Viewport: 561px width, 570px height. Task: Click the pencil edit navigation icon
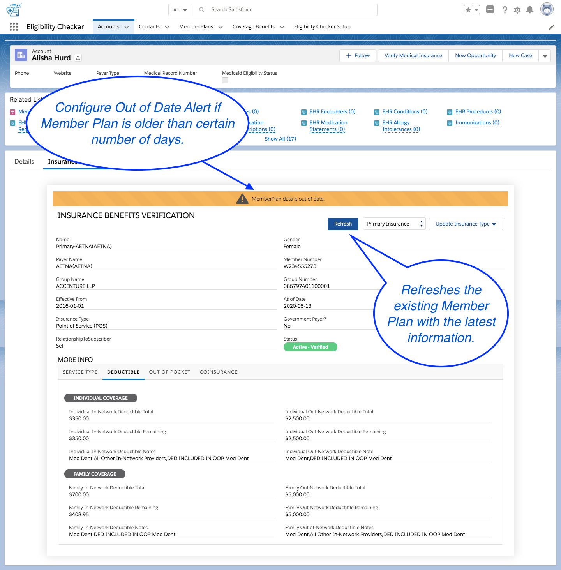(551, 27)
